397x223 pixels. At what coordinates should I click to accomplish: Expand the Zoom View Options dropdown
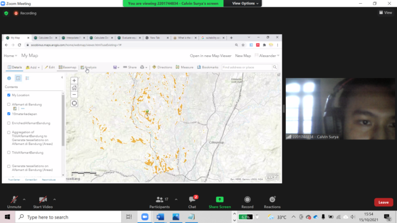point(245,3)
